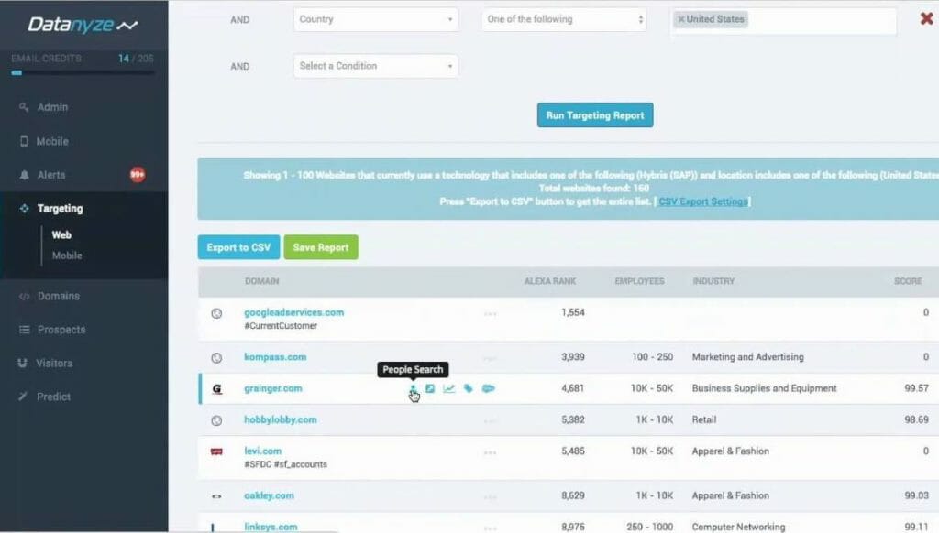939x533 pixels.
Task: Sort by the Employees column header
Action: click(x=639, y=281)
